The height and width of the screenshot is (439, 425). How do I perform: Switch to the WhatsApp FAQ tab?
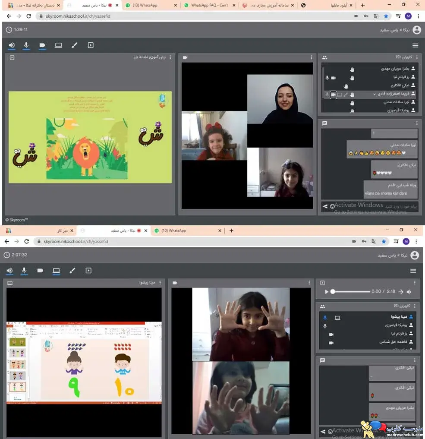point(210,5)
